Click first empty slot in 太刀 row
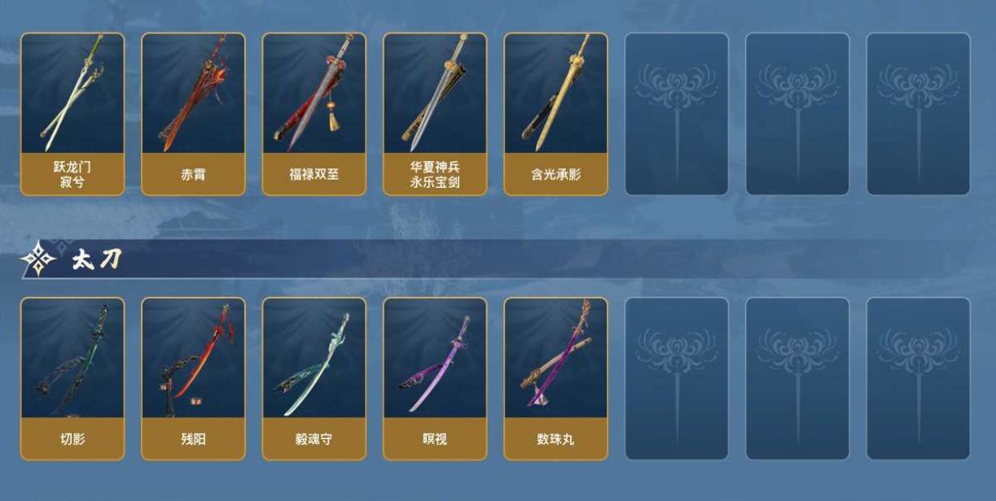 tap(677, 378)
